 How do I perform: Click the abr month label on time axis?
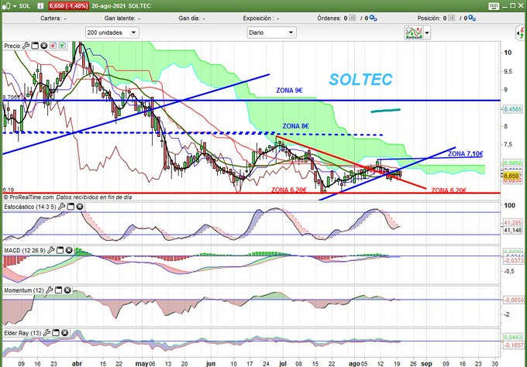click(77, 363)
